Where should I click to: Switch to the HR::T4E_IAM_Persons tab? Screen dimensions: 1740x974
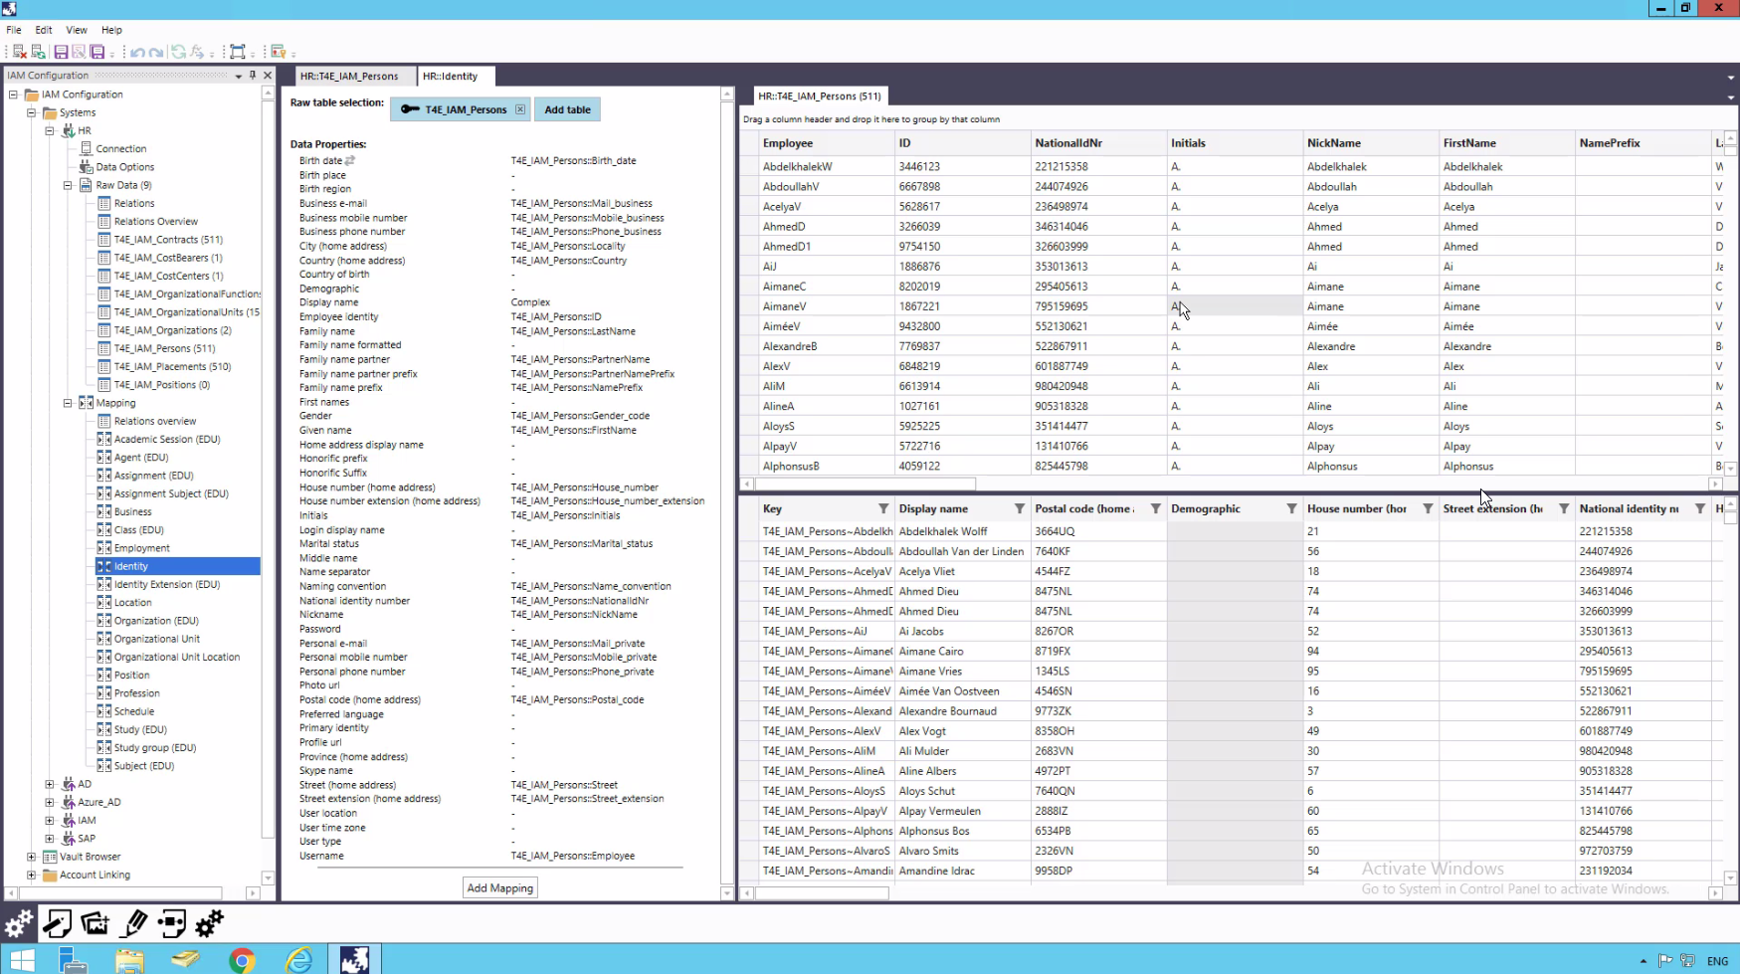(x=349, y=76)
